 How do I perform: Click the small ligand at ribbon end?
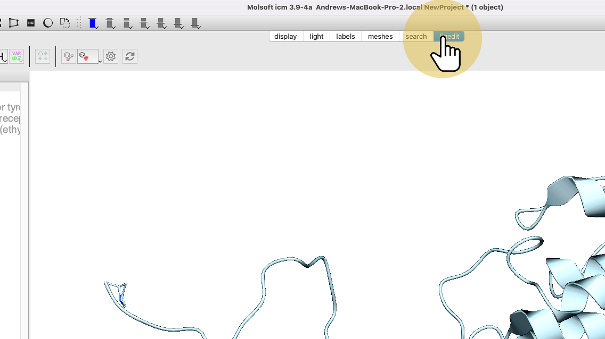tap(121, 296)
